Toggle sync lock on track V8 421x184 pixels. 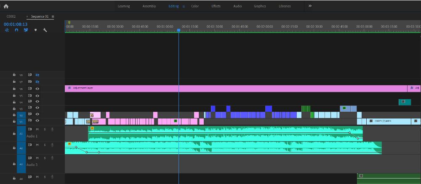pyautogui.click(x=30, y=75)
